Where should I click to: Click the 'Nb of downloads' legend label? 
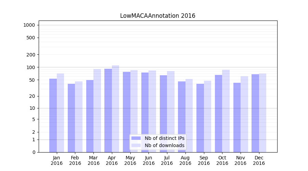point(164,145)
